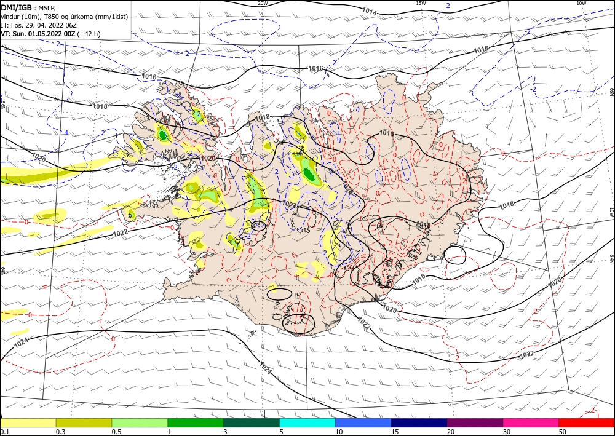Click the 'VT: Sun. 01.05.2022 00Z' valid time
This screenshot has width=615, height=436.
(38, 34)
